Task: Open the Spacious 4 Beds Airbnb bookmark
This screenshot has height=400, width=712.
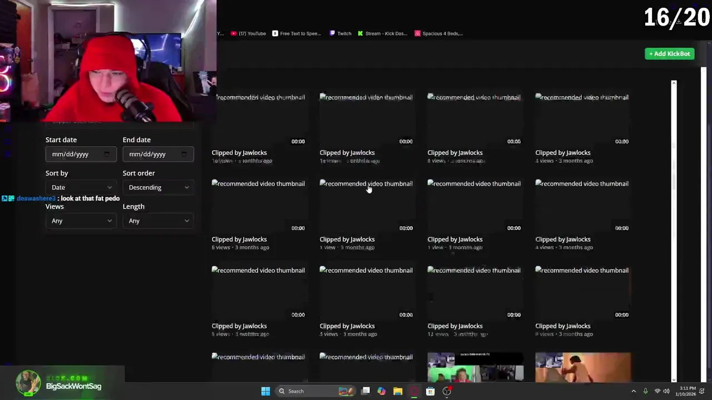Action: click(x=439, y=33)
